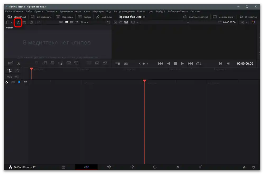Switch media pool to metadata view
Image resolution: width=264 pixels, height=174 pixels.
click(x=61, y=22)
